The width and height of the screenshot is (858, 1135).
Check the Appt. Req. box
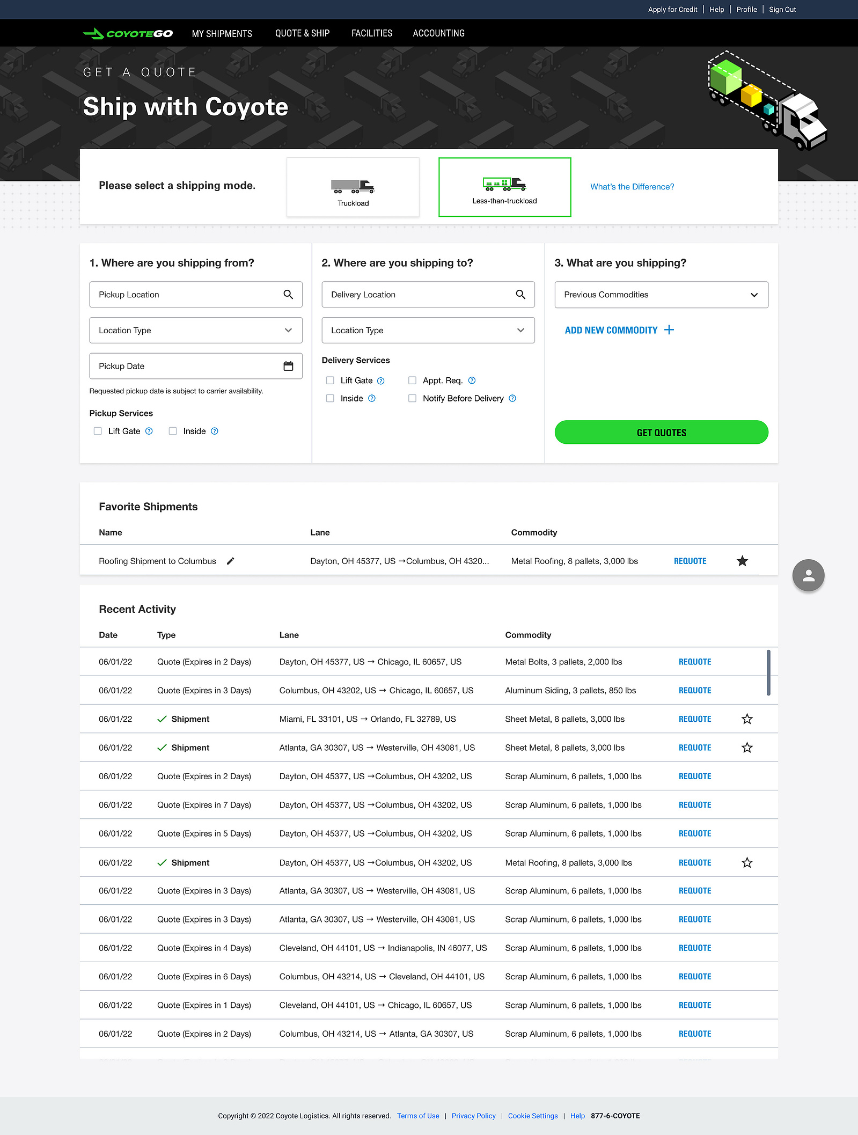click(412, 380)
